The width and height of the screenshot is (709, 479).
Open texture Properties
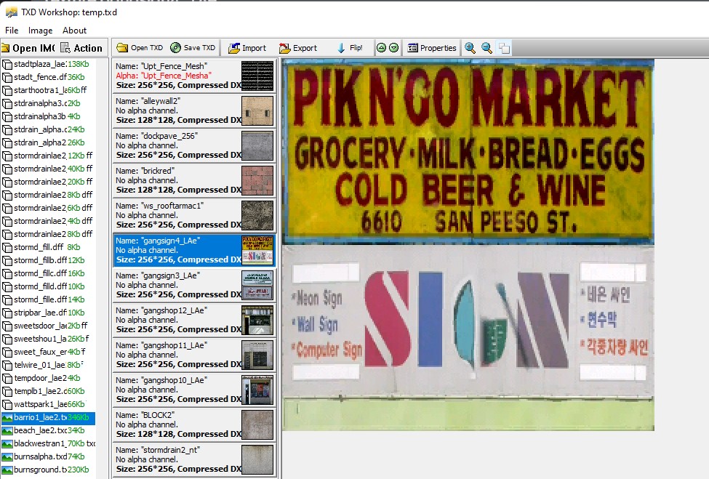coord(432,48)
